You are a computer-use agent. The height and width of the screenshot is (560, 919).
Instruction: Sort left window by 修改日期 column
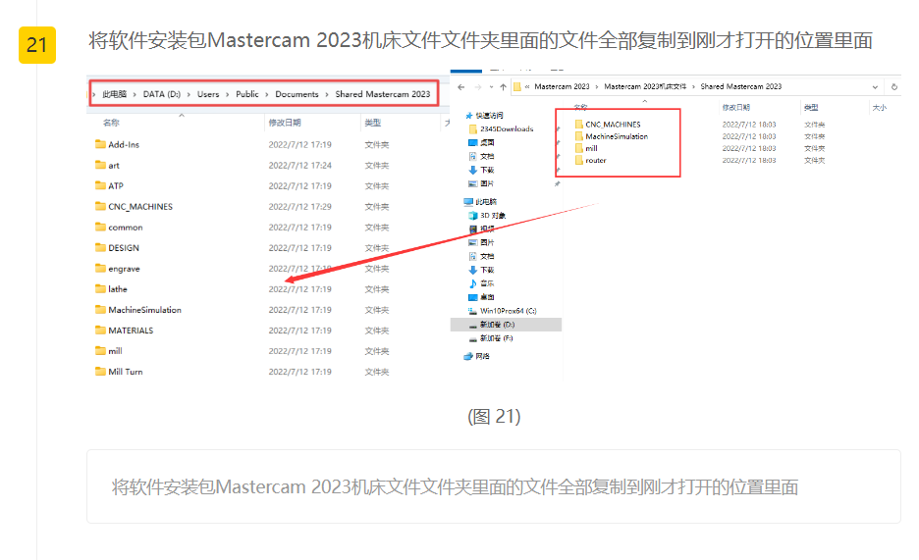click(x=285, y=123)
